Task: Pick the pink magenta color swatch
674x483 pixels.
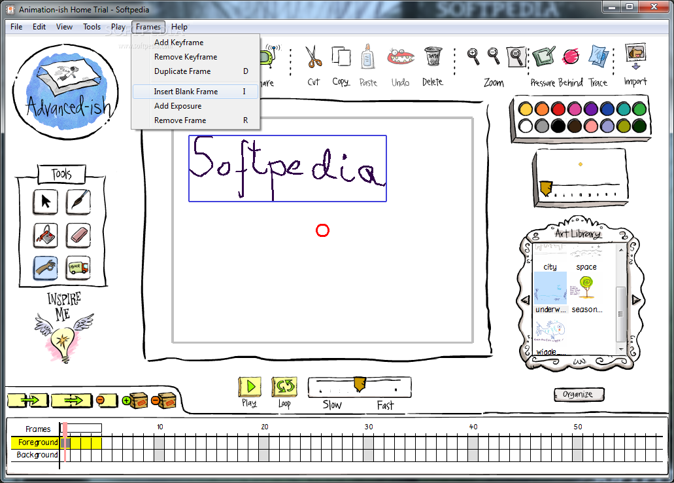Action: pos(574,109)
